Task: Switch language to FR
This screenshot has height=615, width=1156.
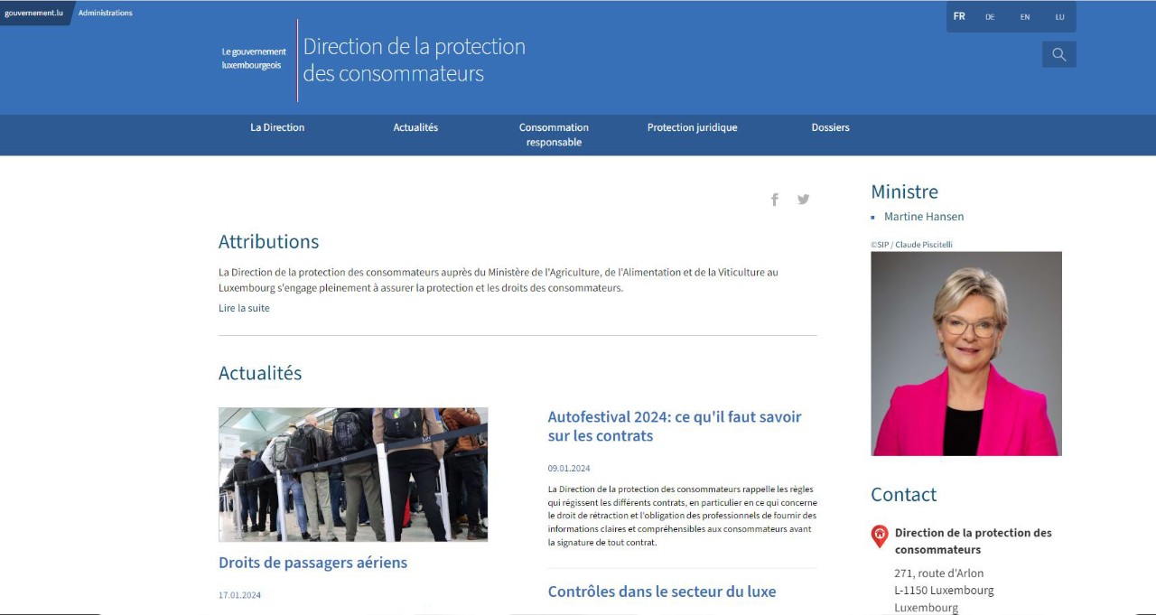Action: click(x=959, y=16)
